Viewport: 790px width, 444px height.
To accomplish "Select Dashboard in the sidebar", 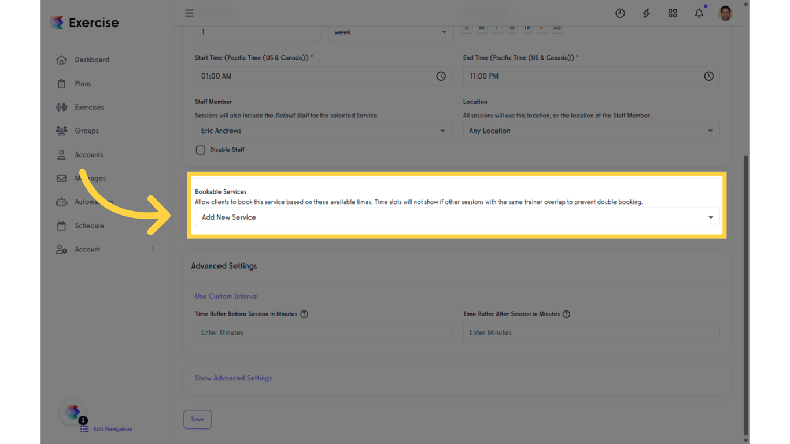I will tap(61, 60).
